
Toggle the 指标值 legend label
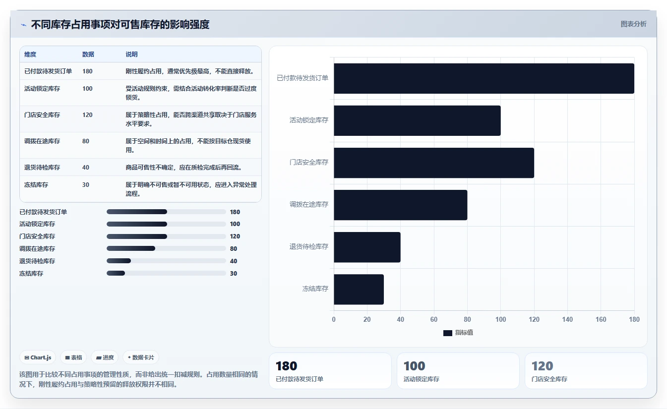tap(464, 333)
